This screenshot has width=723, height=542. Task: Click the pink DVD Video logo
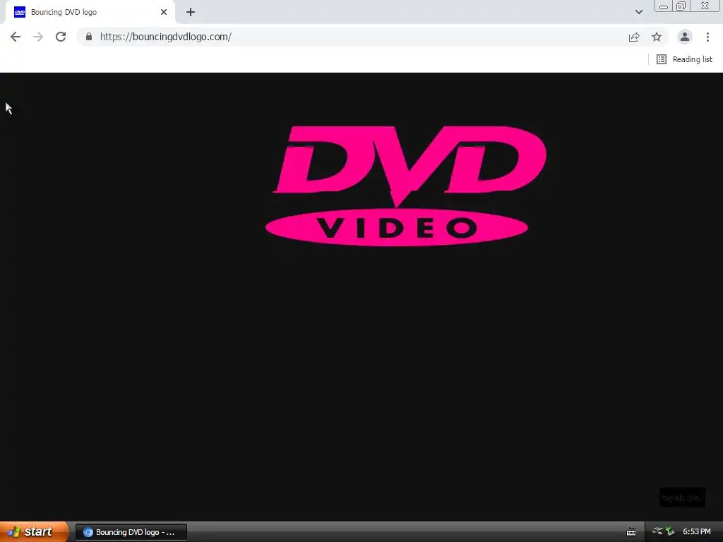(406, 186)
